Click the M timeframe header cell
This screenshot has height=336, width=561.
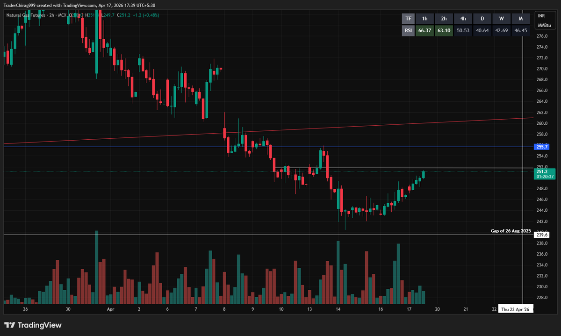tap(520, 19)
